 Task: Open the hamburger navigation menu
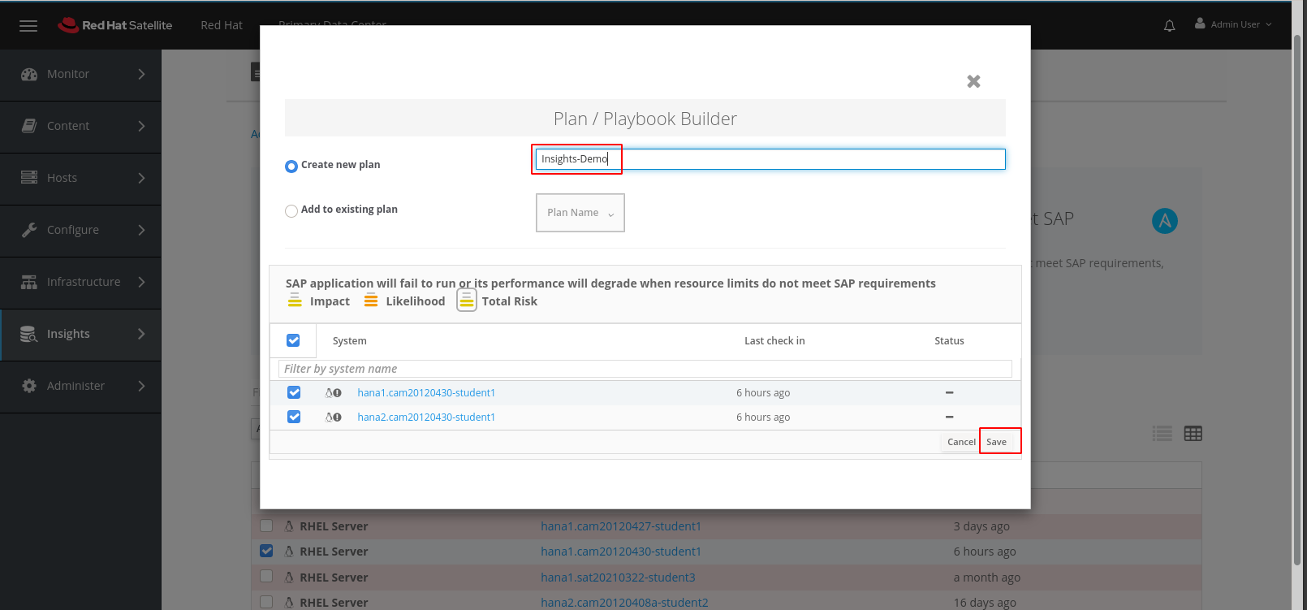click(x=28, y=25)
